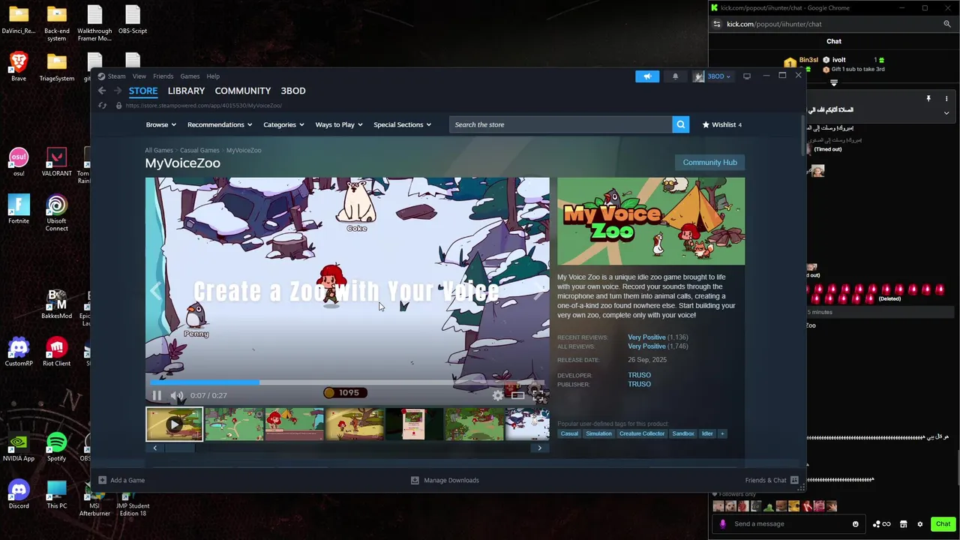Click site info icon beside kick.com address

pyautogui.click(x=717, y=24)
